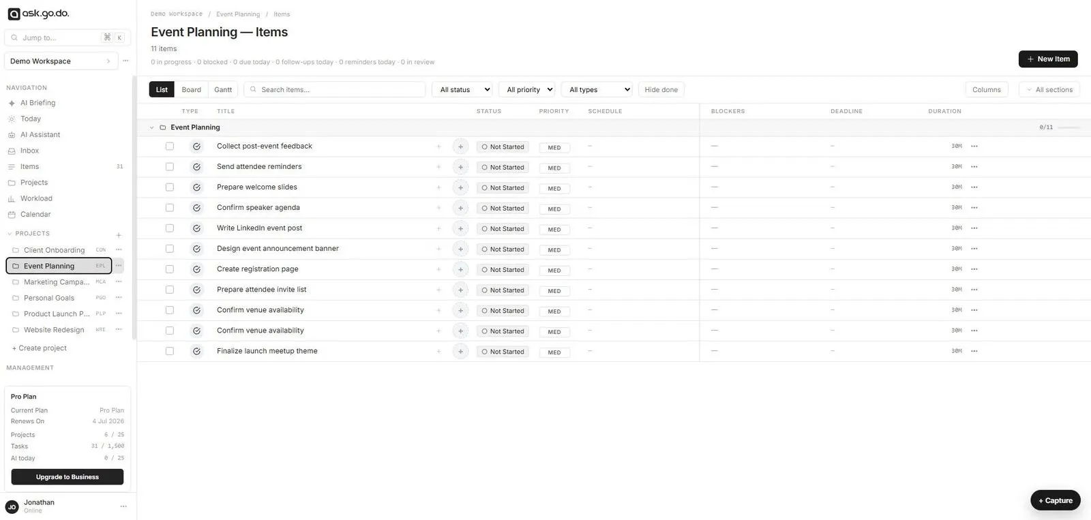The height and width of the screenshot is (520, 1091).
Task: Switch to the List view tab
Action: tap(162, 89)
